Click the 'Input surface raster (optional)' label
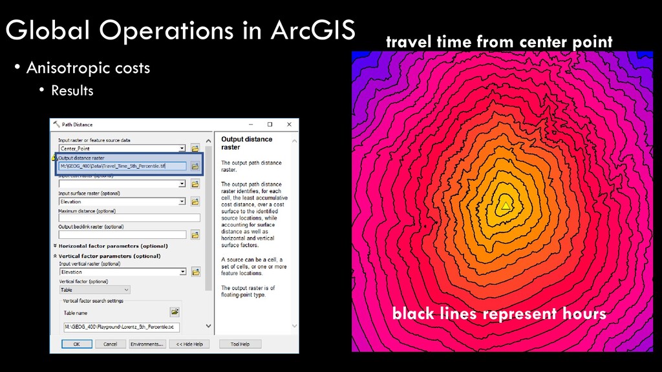The height and width of the screenshot is (372, 662). pyautogui.click(x=89, y=193)
